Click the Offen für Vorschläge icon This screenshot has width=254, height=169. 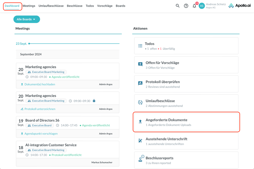click(x=140, y=64)
